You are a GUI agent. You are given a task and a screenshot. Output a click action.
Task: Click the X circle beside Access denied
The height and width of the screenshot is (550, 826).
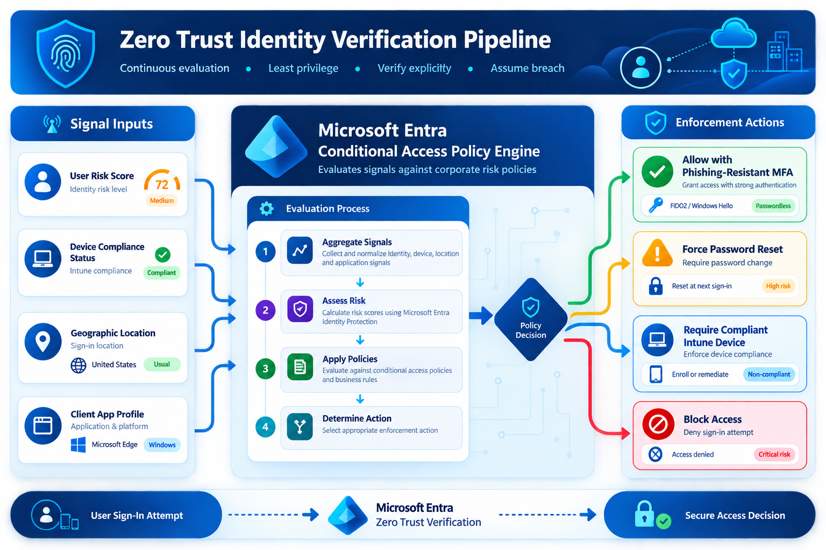(x=656, y=454)
